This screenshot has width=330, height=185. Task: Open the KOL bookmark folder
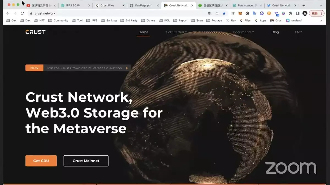pos(164,21)
